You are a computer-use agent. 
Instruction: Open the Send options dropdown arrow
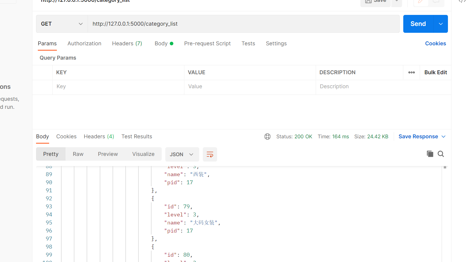coord(441,24)
